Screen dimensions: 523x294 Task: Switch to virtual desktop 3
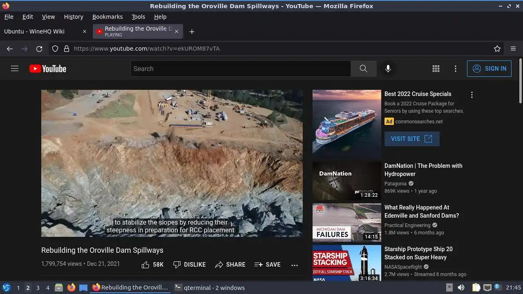coord(38,287)
